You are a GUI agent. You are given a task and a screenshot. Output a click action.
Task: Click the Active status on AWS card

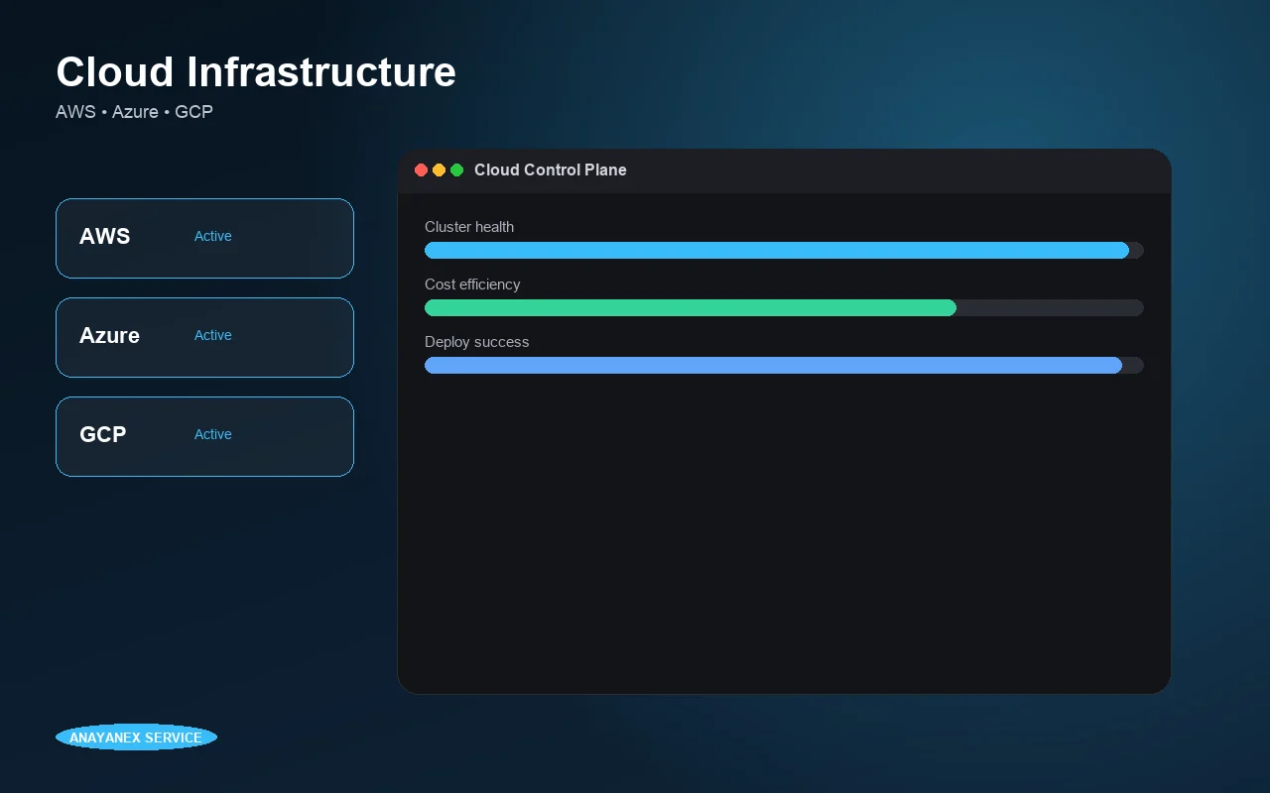212,236
